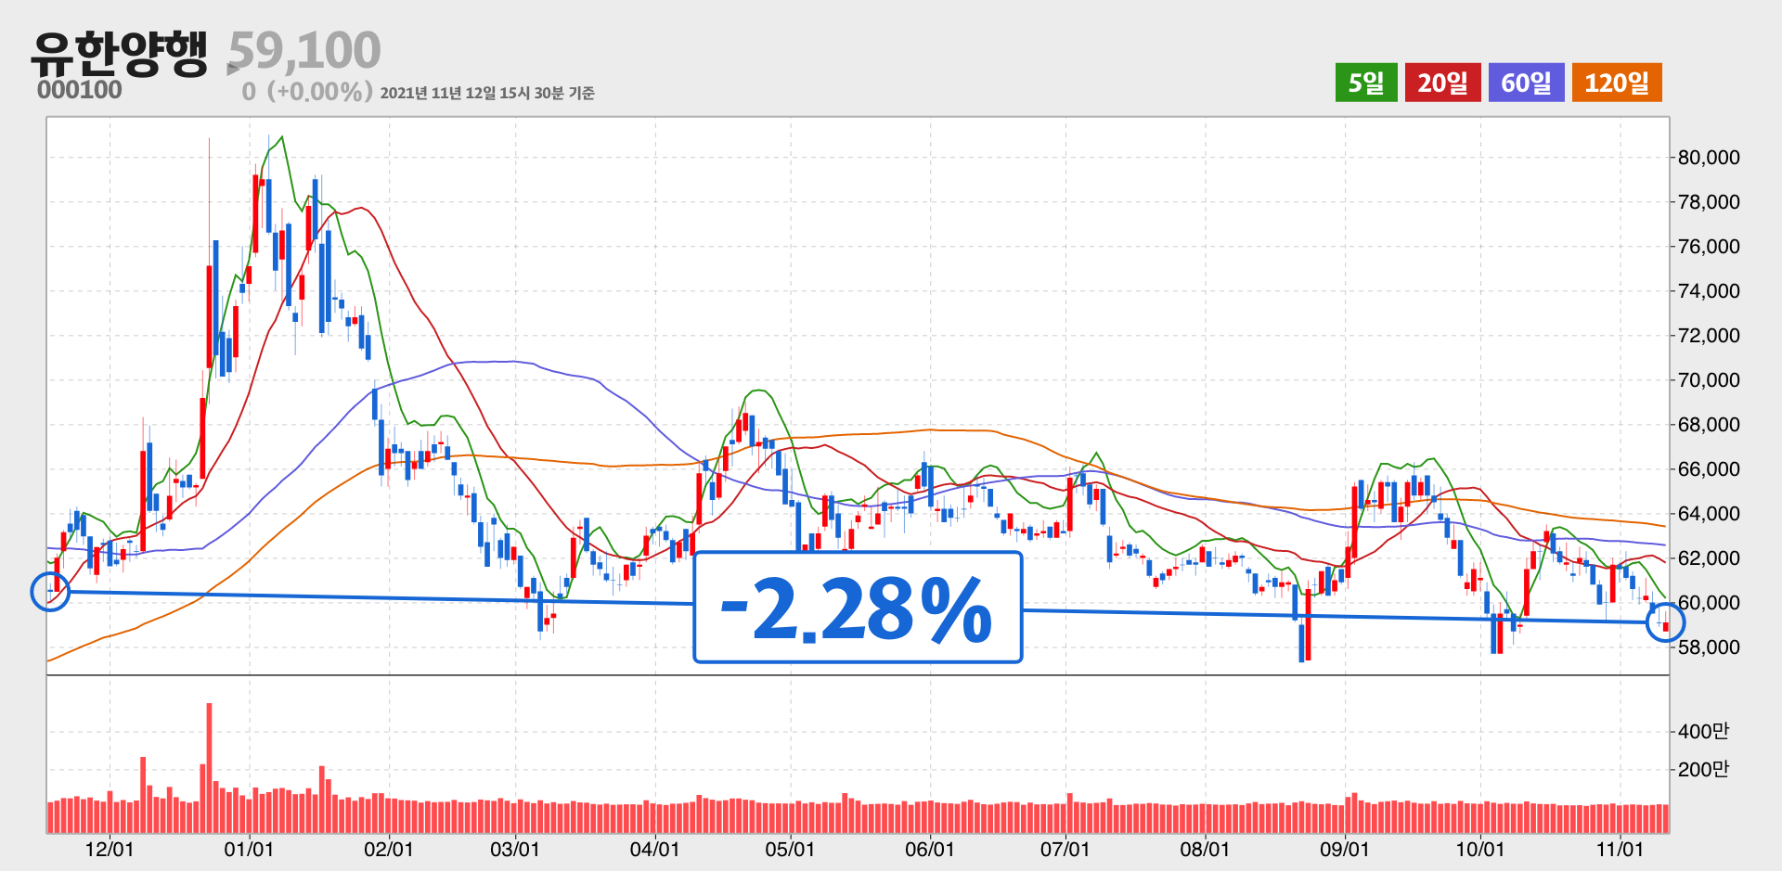This screenshot has width=1782, height=871.
Task: Click the current price 59,100
Action: [304, 50]
